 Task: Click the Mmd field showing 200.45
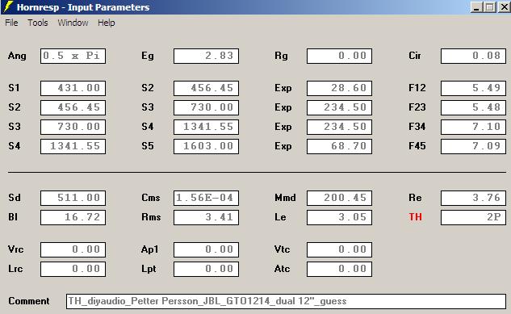(339, 198)
